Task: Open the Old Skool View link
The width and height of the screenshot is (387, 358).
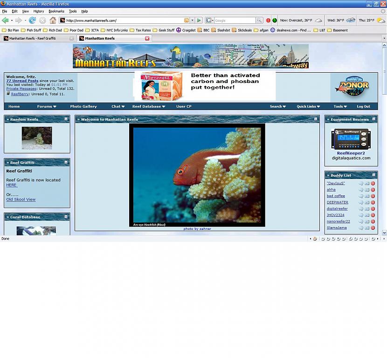Action: click(x=21, y=200)
